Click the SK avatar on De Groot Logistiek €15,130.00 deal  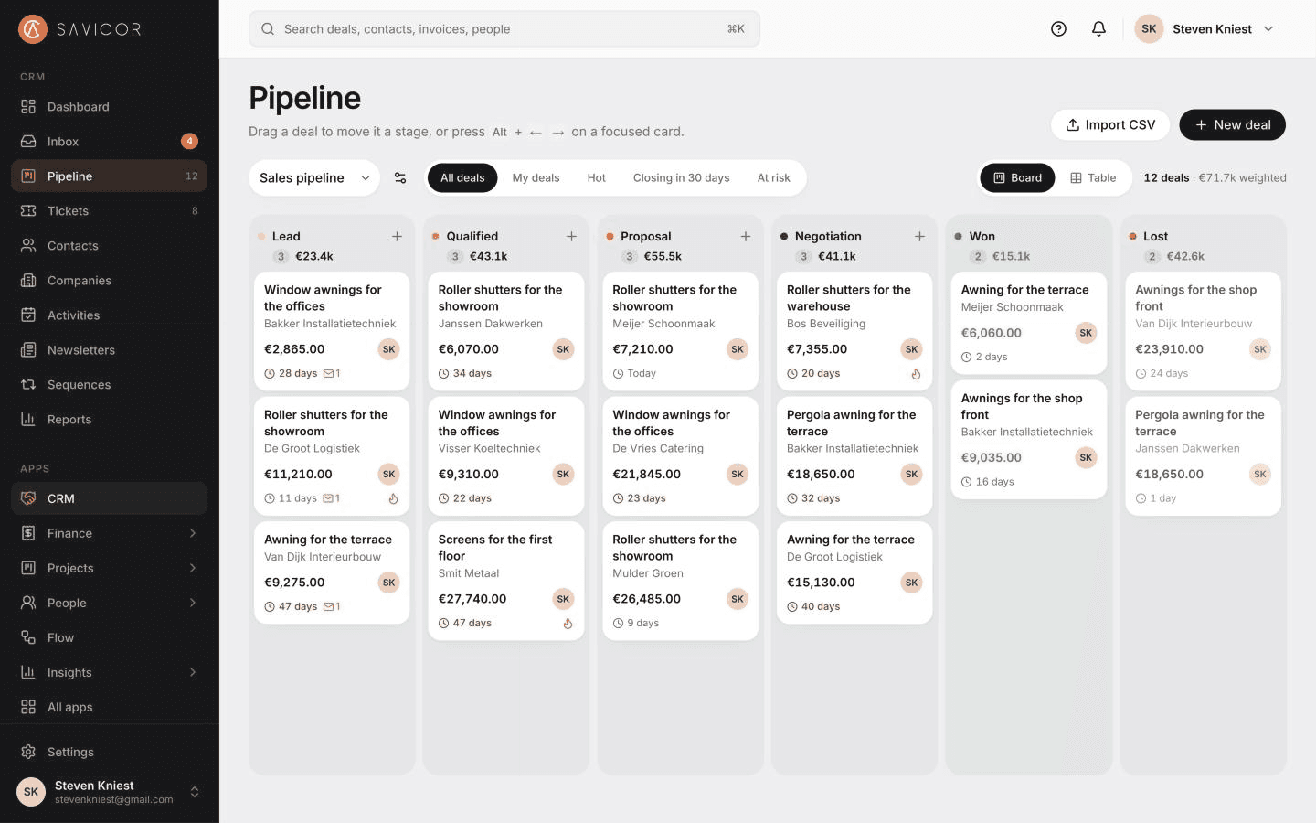[911, 583]
